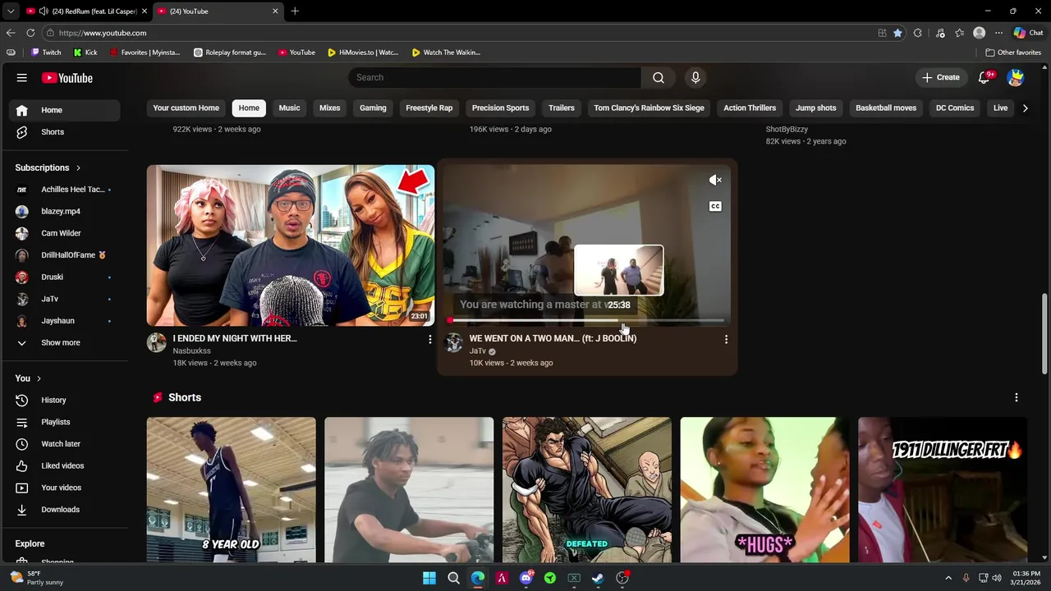Image resolution: width=1051 pixels, height=591 pixels.
Task: Open Liked videos in the sidebar
Action: point(66,465)
